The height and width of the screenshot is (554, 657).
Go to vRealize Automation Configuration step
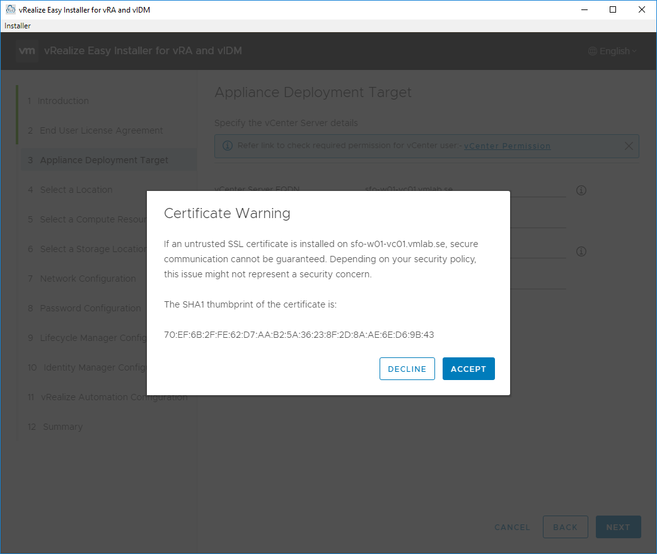click(108, 397)
